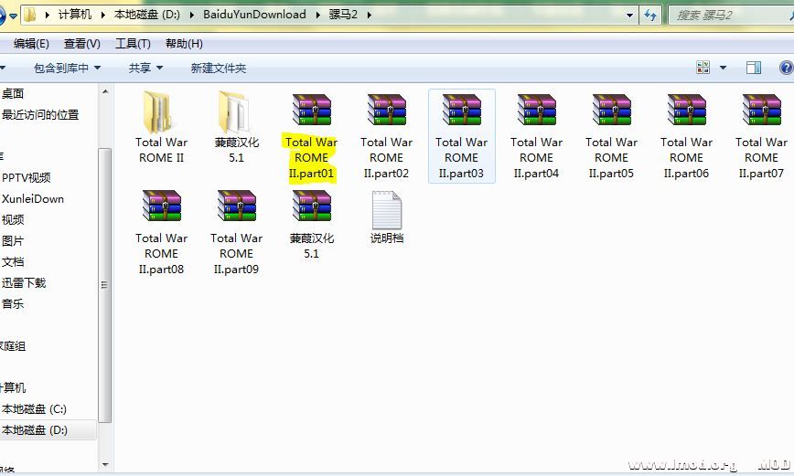Toggle the preview pane button
The height and width of the screenshot is (476, 794).
tap(754, 68)
